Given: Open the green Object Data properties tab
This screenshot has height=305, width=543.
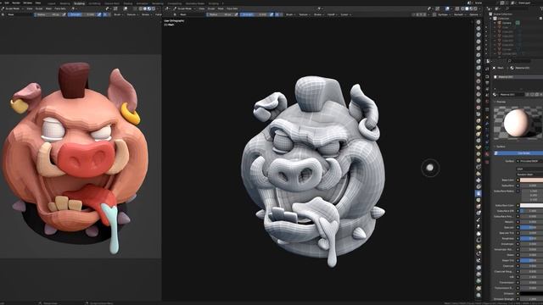Looking at the screenshot, I should (x=487, y=148).
